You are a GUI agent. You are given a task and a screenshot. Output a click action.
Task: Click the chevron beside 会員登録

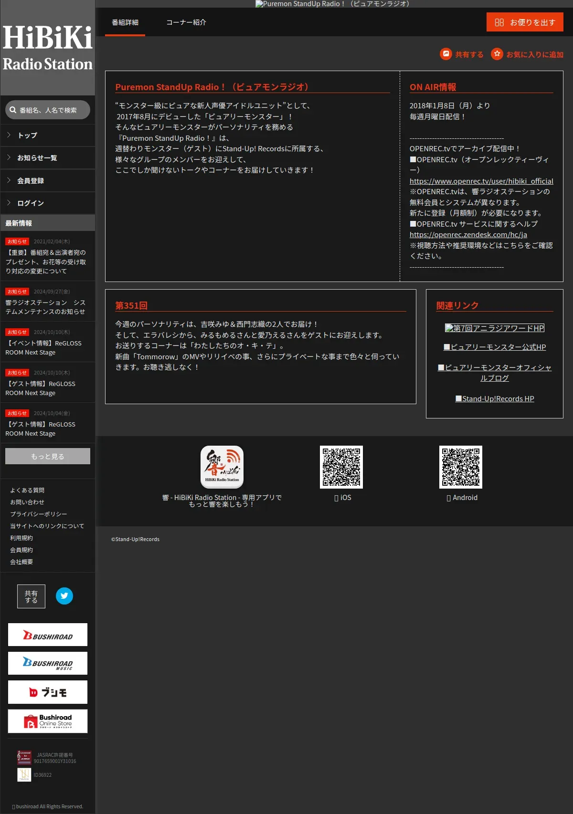point(9,180)
